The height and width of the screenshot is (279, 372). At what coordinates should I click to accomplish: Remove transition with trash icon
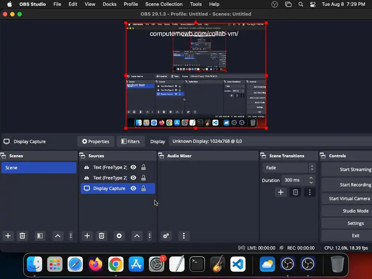click(295, 192)
